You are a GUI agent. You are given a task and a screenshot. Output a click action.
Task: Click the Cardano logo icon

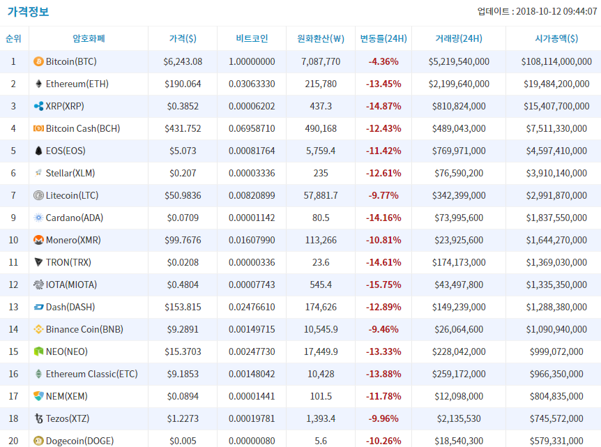38,218
